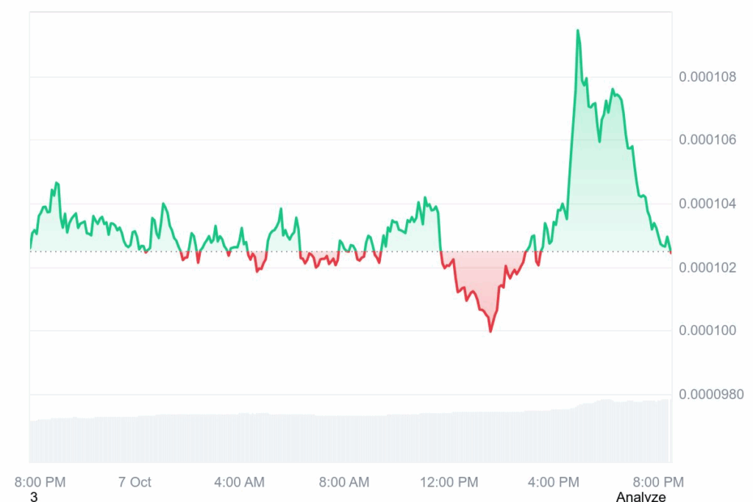Click the Analyze label at bottom right

(x=640, y=497)
